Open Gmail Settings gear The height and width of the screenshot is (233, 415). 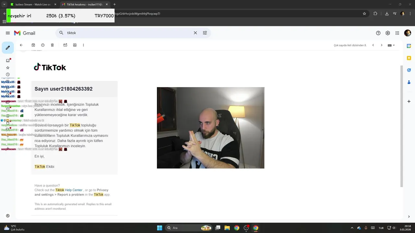tap(388, 33)
